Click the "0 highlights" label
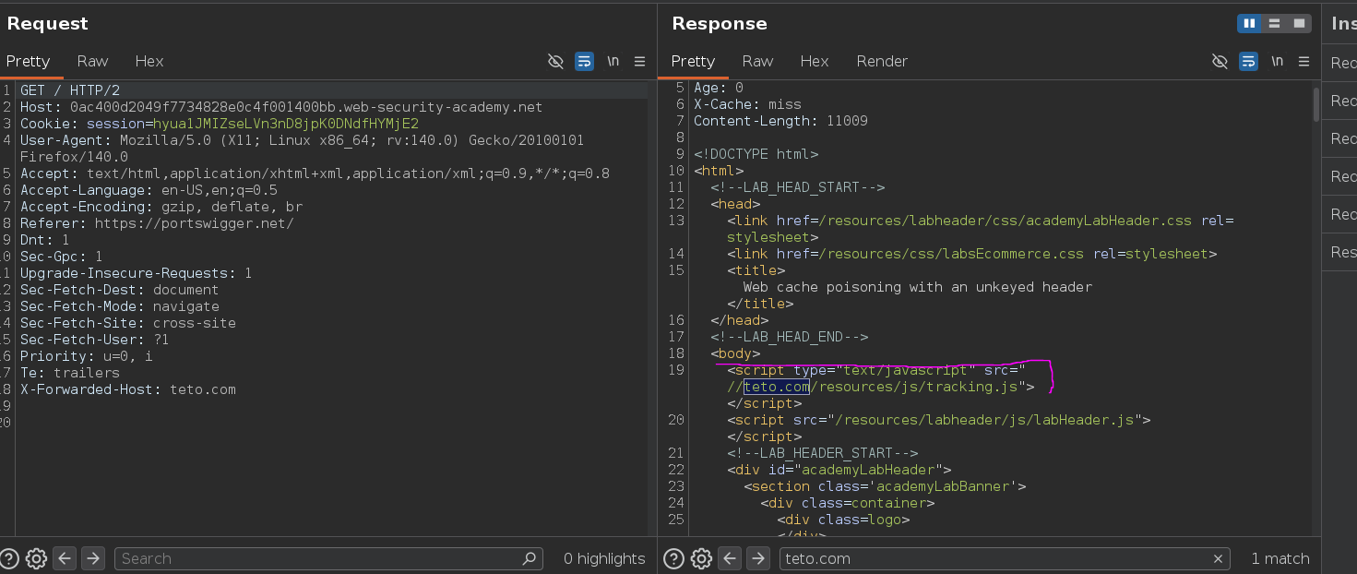1357x574 pixels. 604,558
